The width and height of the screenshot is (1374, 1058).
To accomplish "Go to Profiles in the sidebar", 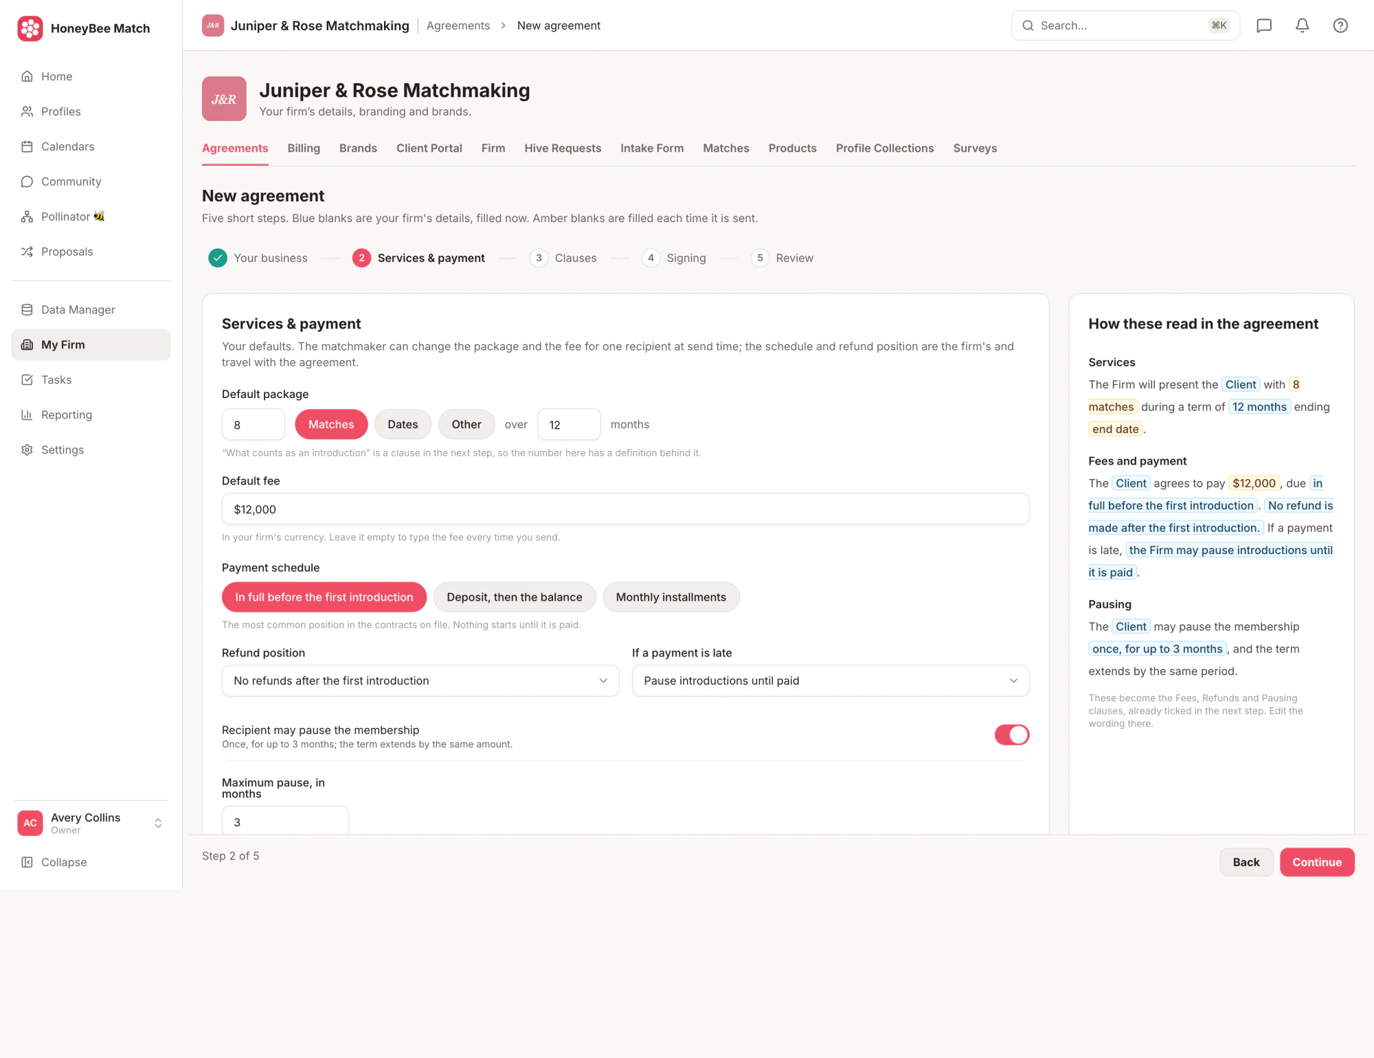I will [x=91, y=111].
